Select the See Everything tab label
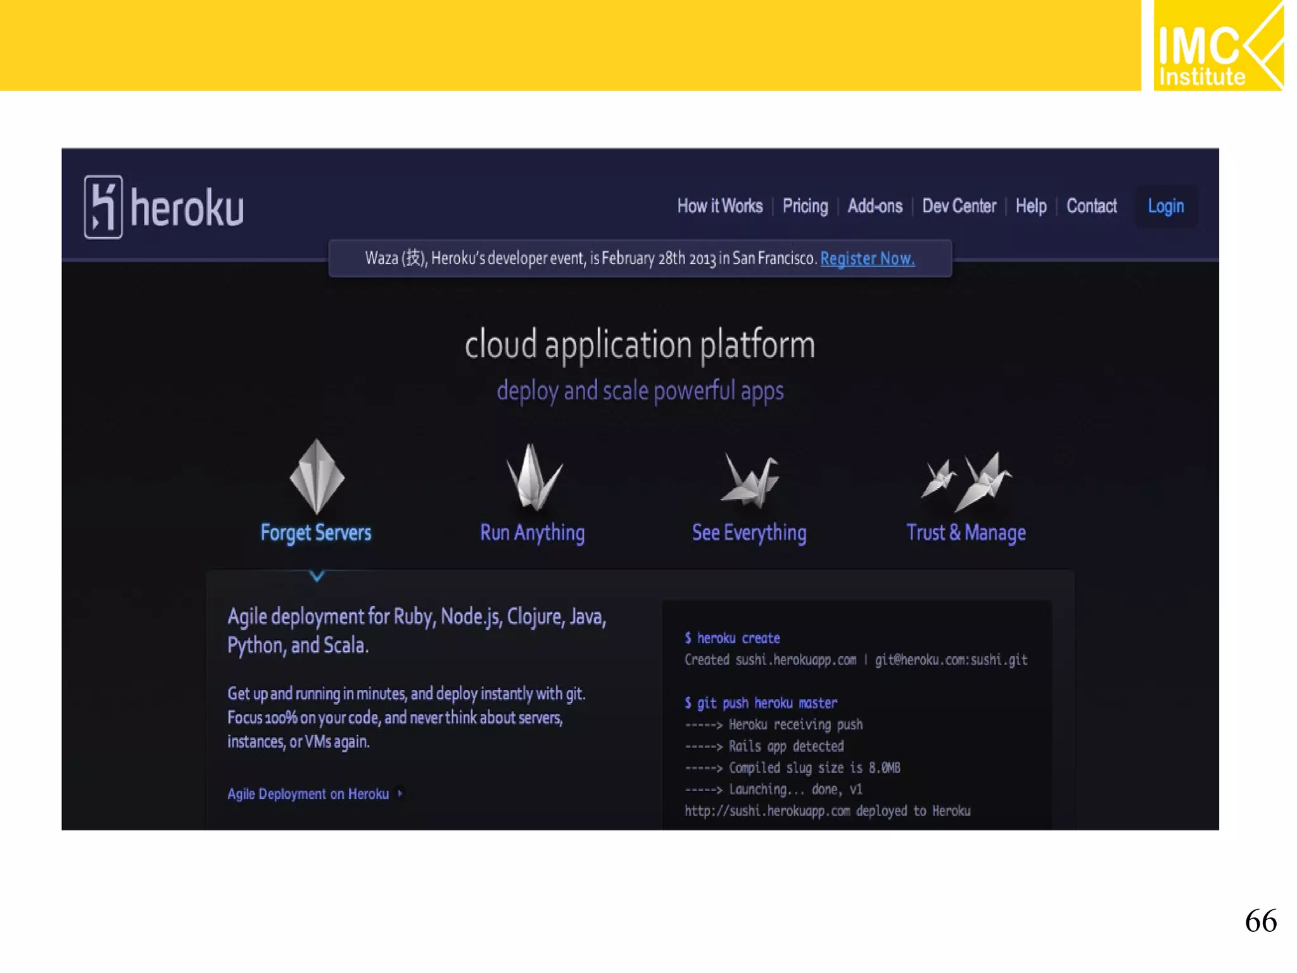This screenshot has width=1297, height=973. 749,533
